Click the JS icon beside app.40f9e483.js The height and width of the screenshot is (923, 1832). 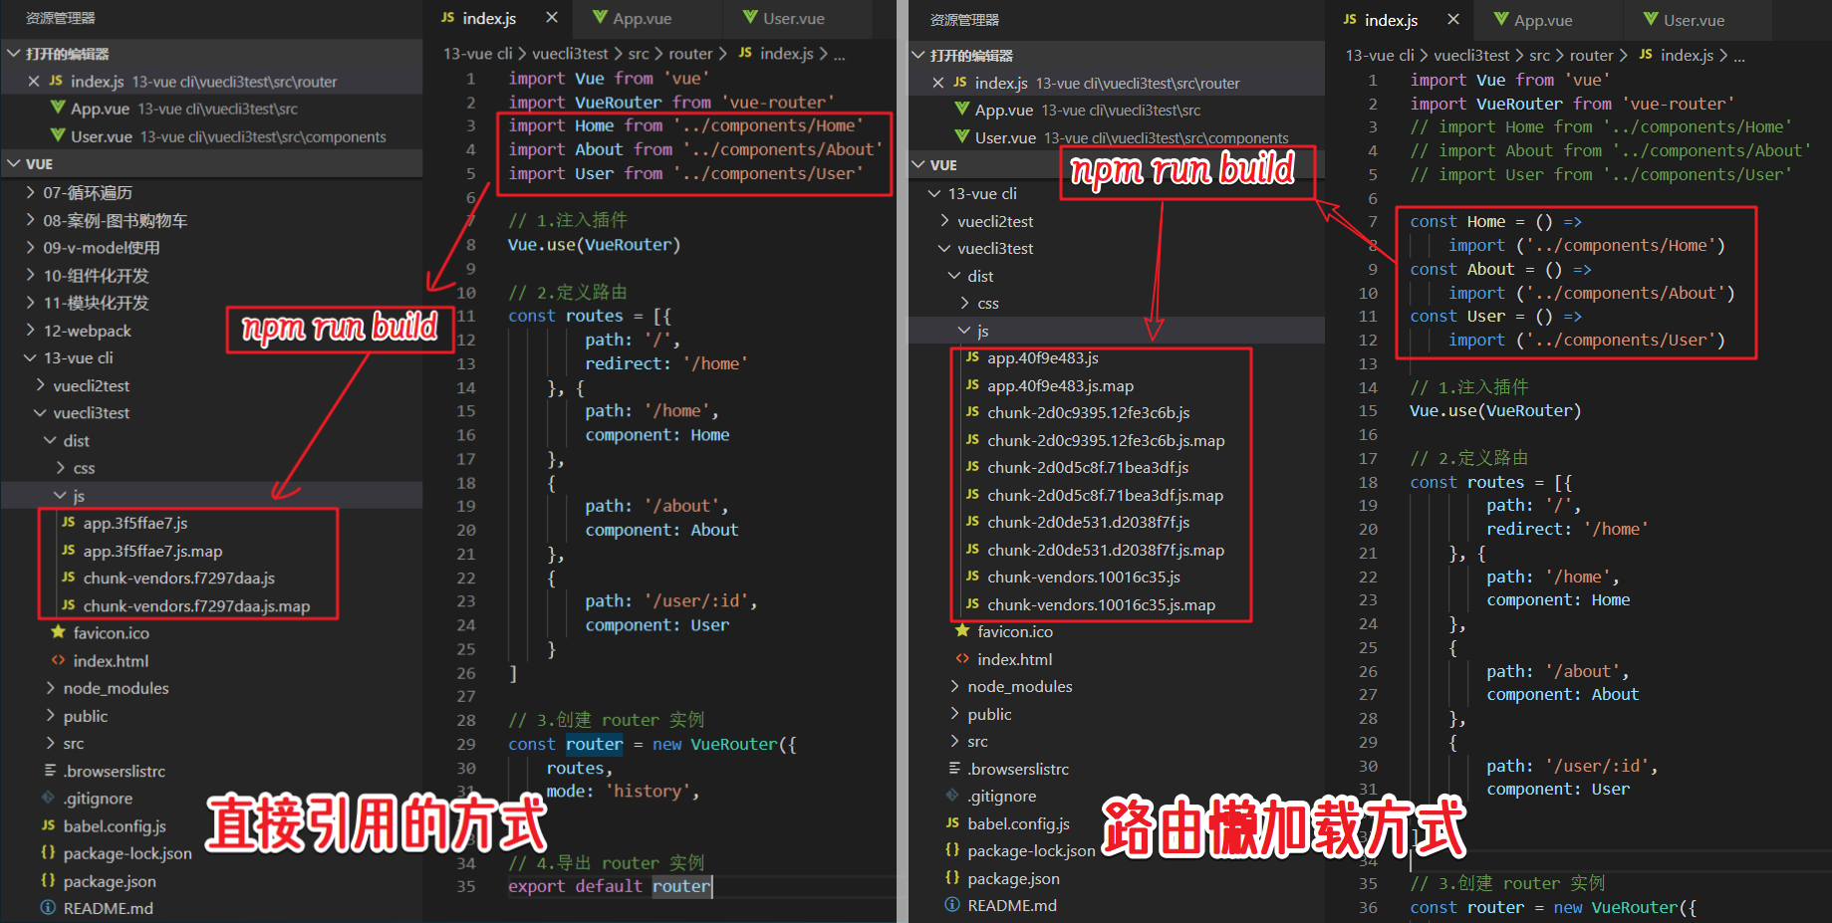[x=973, y=357]
